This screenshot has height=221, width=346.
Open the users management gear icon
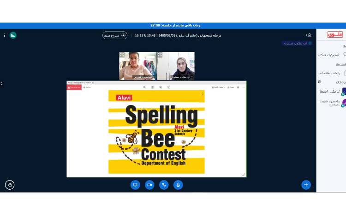pyautogui.click(x=320, y=82)
